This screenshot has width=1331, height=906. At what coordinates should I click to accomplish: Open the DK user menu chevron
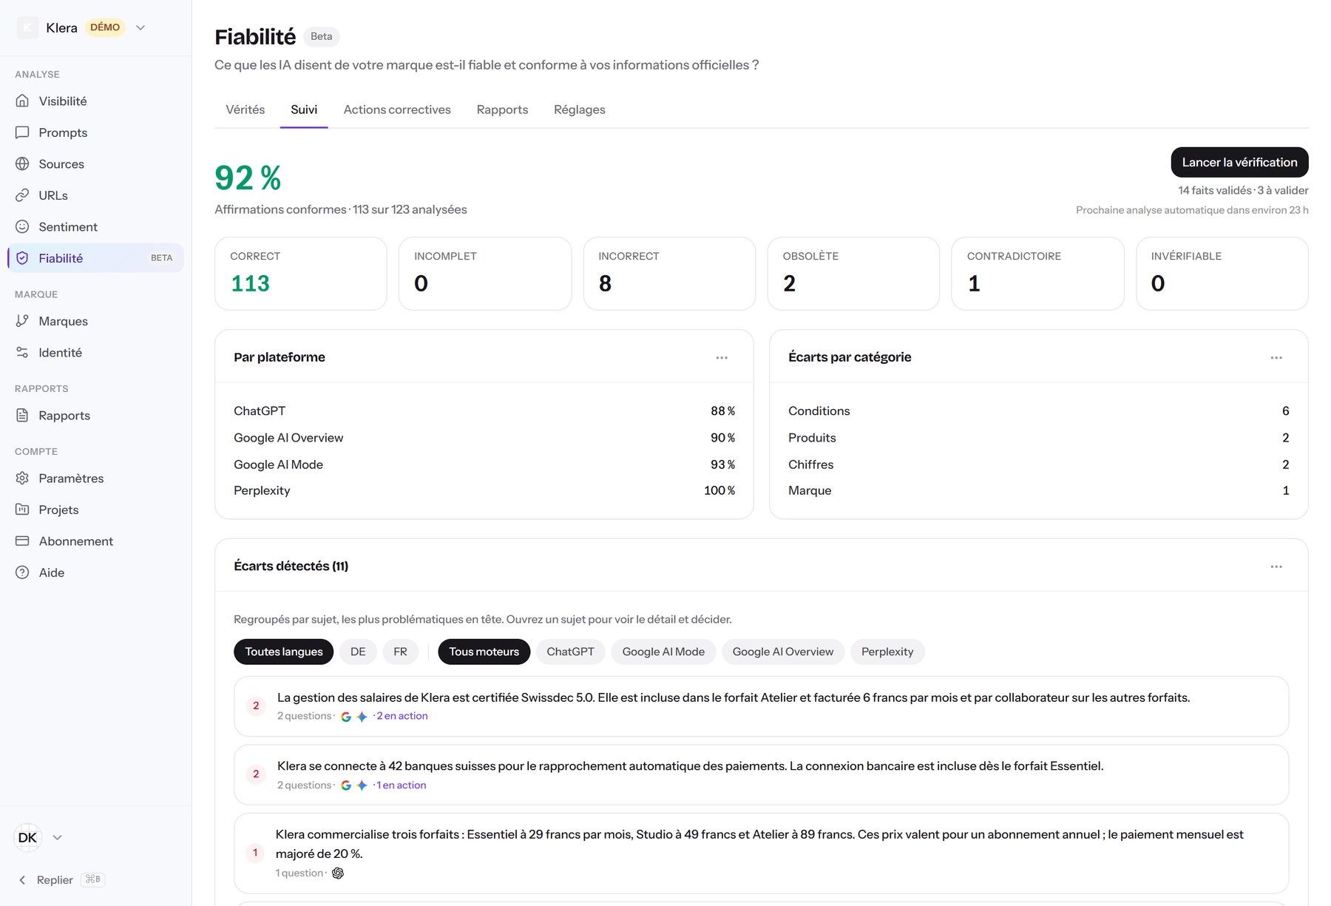click(57, 837)
